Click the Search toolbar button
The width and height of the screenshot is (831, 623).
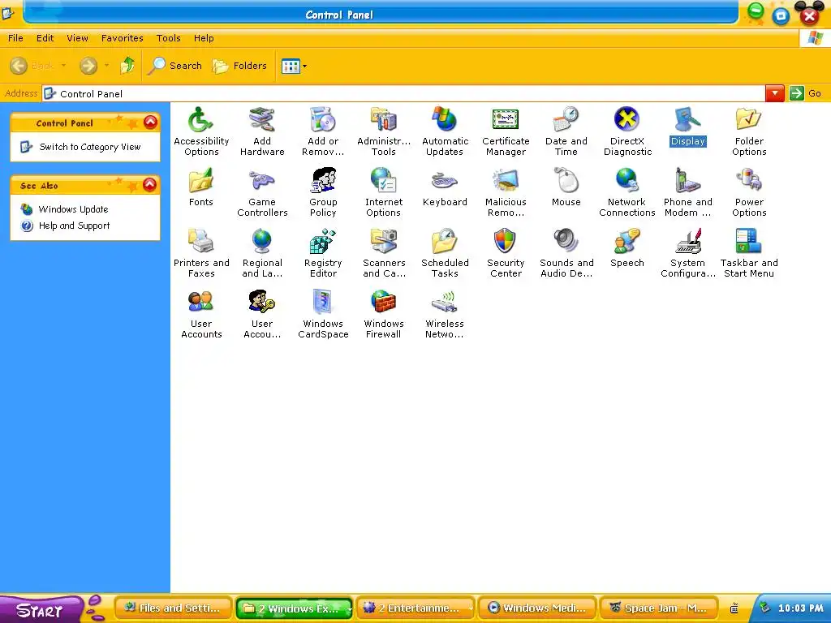(175, 66)
